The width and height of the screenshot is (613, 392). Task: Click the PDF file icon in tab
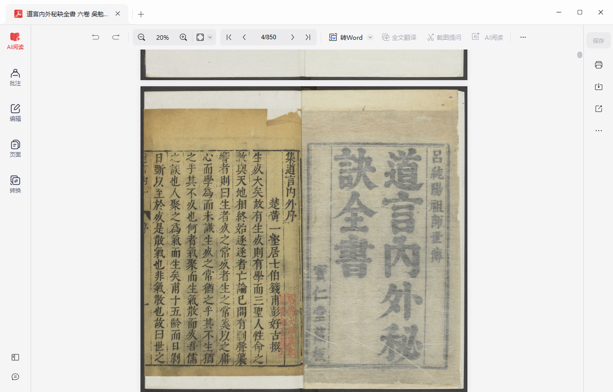point(18,14)
